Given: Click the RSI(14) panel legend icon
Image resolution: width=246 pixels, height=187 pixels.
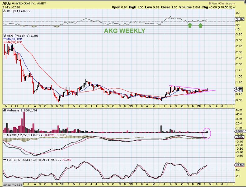Looking at the screenshot, I should pos(4,11).
